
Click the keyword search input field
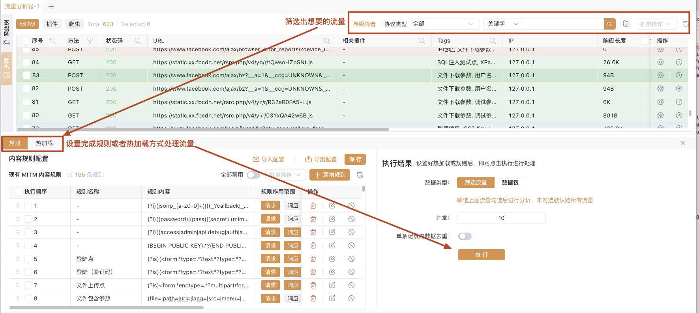click(562, 24)
